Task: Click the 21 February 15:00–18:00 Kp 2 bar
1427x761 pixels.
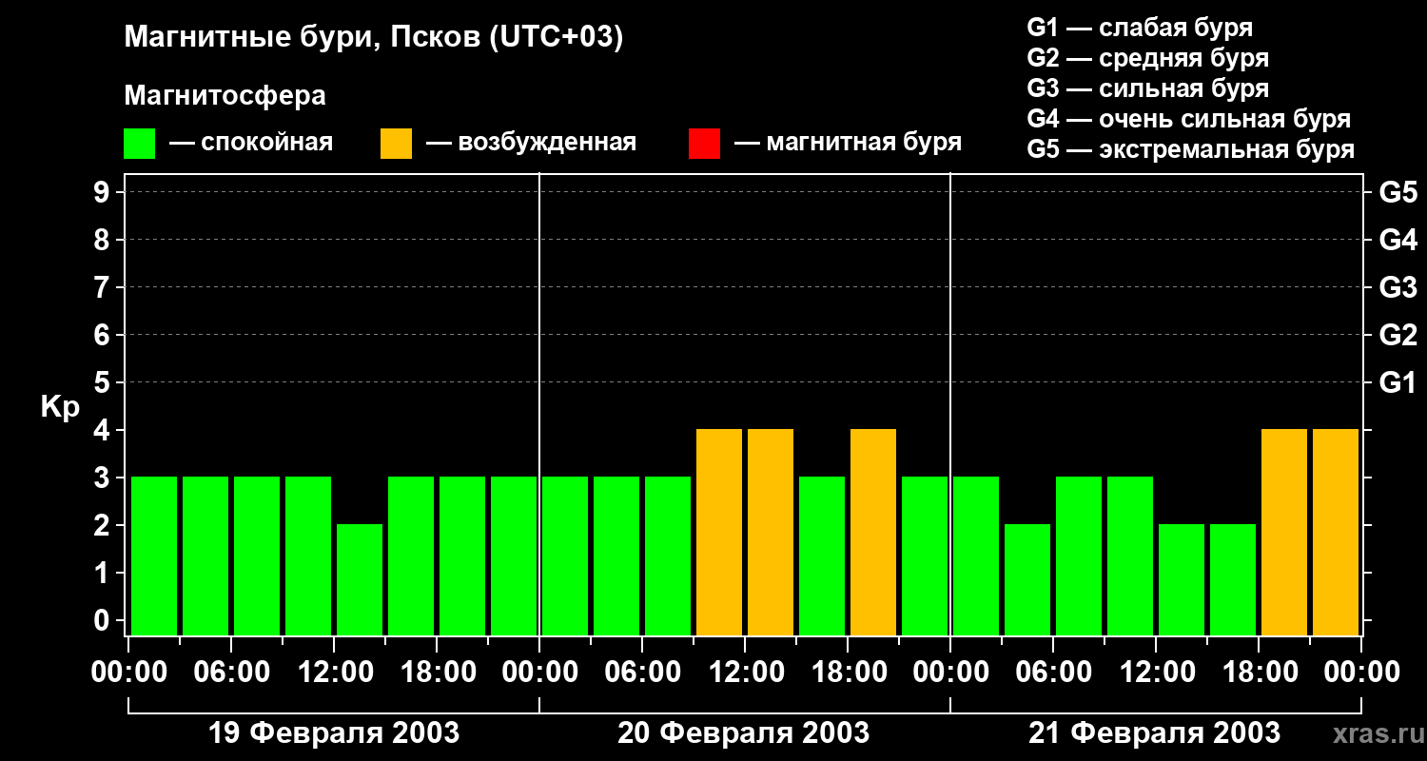Action: [x=1233, y=579]
